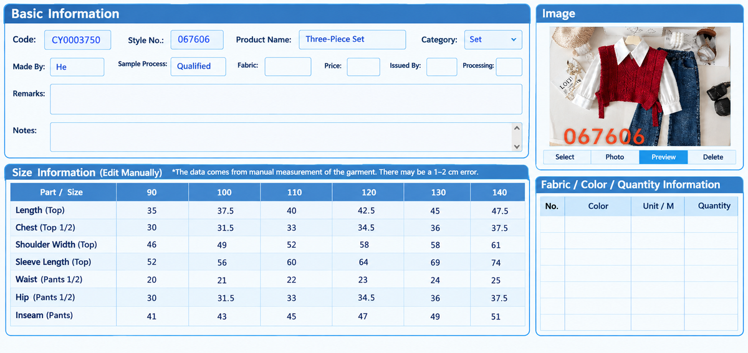
Task: Click inside the Remarks text box
Action: click(x=286, y=99)
